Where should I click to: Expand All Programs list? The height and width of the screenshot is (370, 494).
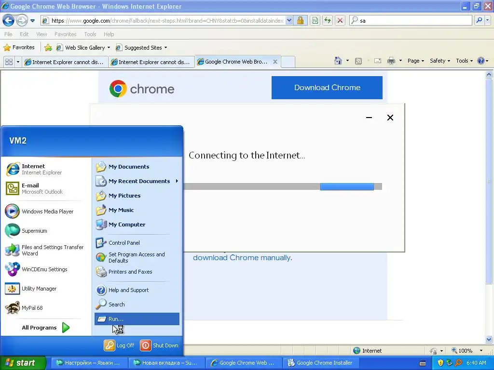click(x=46, y=328)
